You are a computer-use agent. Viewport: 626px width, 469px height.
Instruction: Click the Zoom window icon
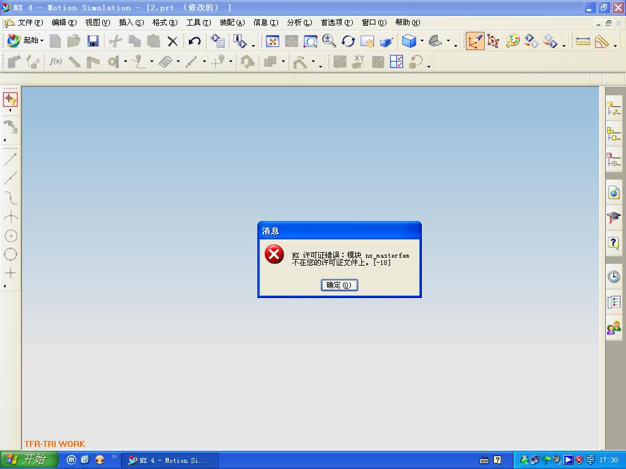coord(310,41)
